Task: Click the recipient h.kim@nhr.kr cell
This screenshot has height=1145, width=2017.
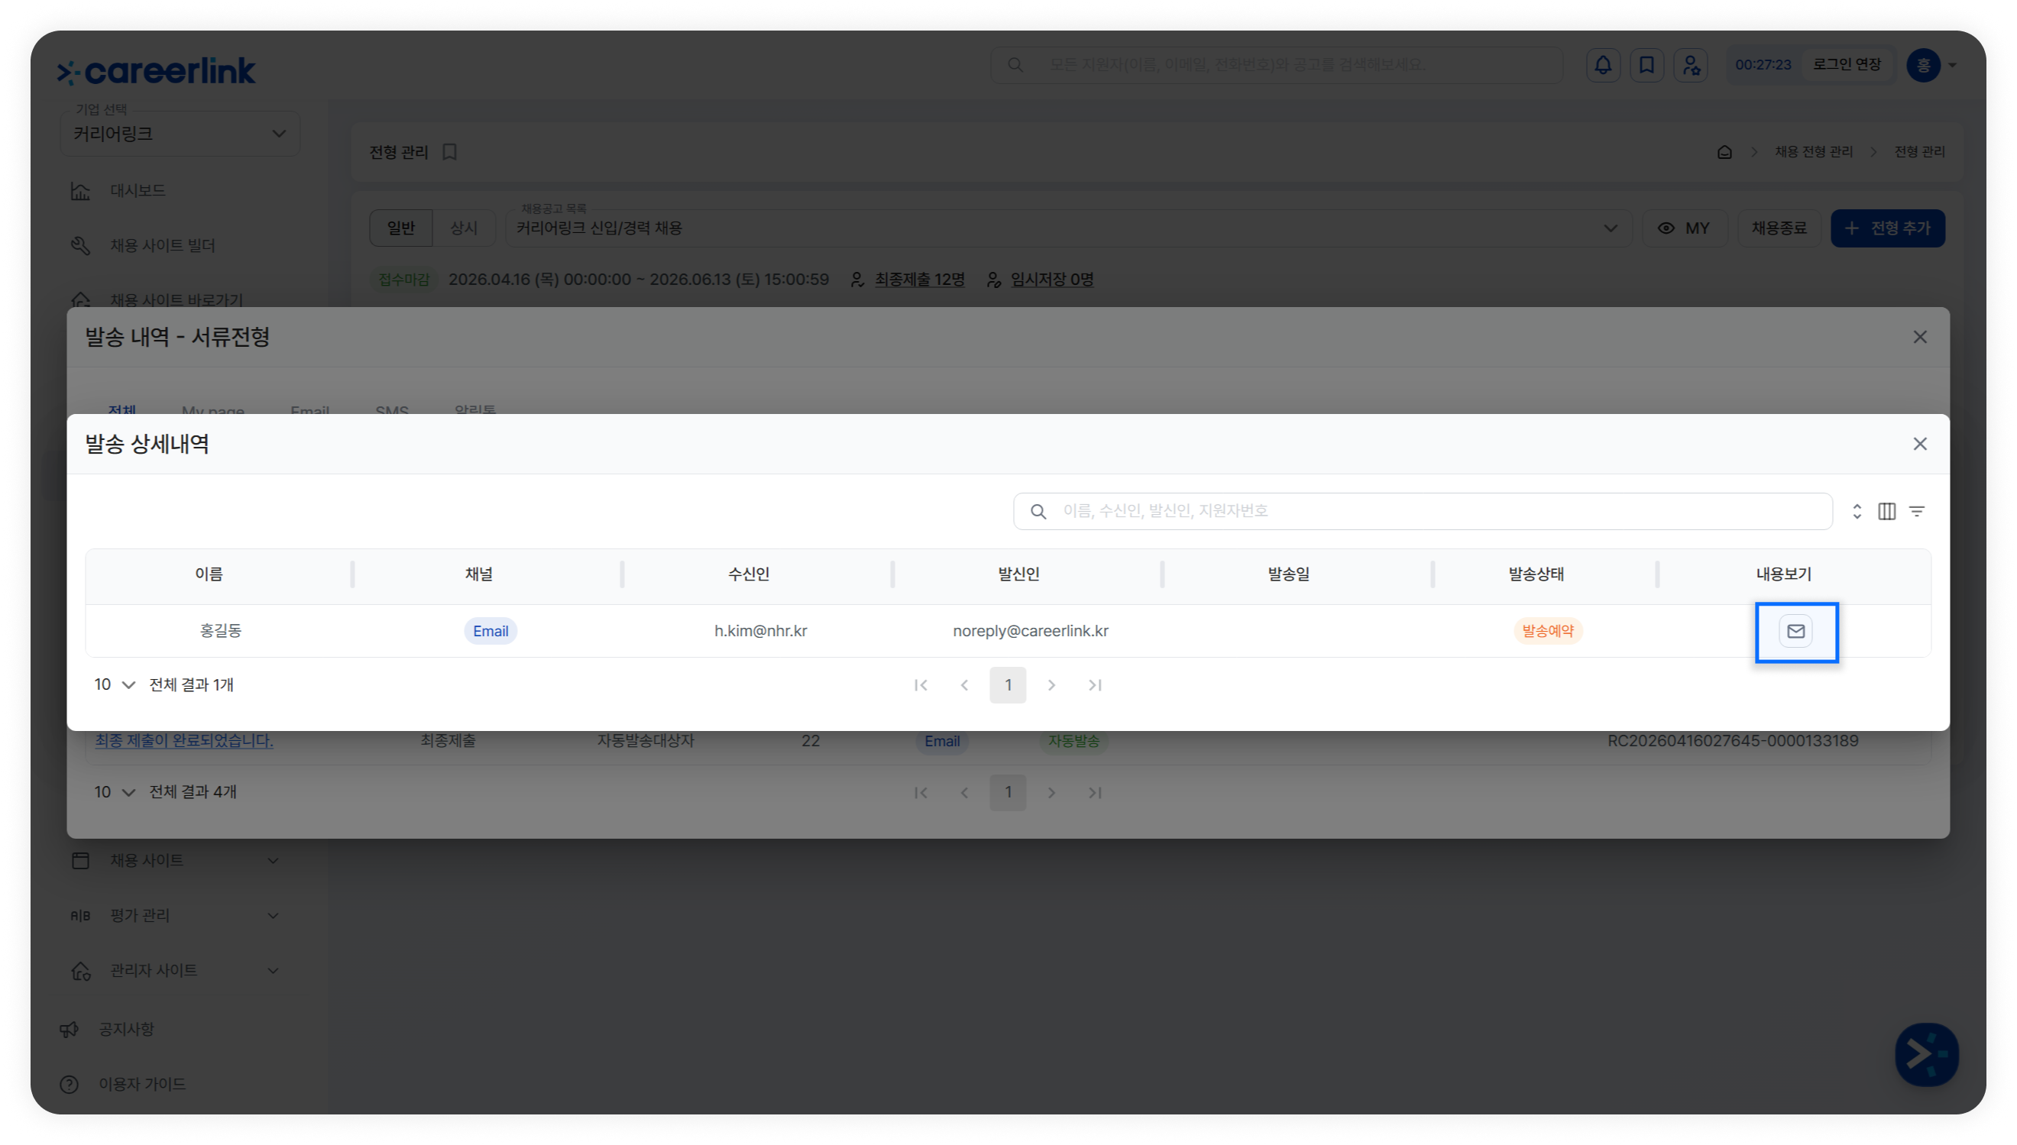Action: (x=760, y=632)
